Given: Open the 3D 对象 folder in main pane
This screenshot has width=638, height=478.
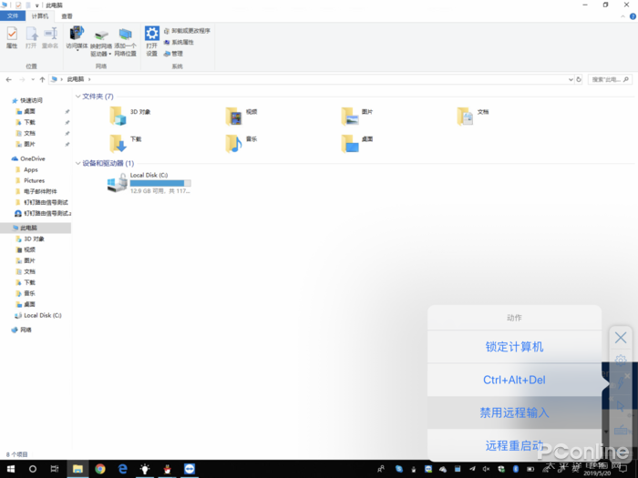Looking at the screenshot, I should pyautogui.click(x=118, y=115).
